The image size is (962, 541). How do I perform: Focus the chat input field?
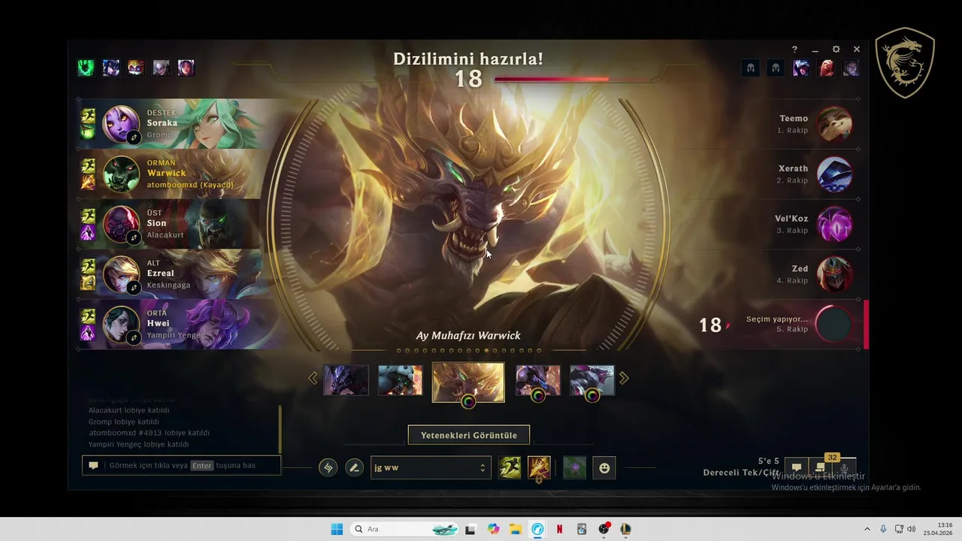click(181, 465)
